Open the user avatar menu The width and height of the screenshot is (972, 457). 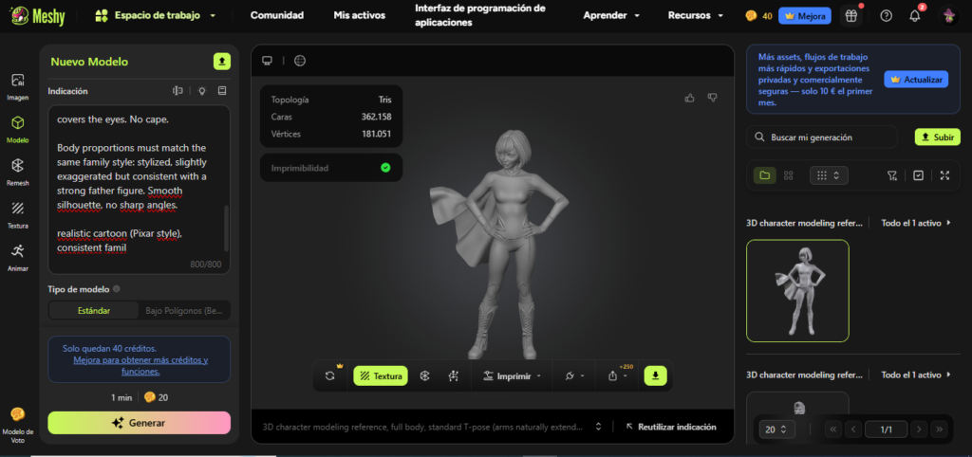[948, 16]
